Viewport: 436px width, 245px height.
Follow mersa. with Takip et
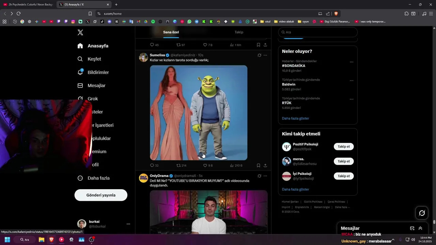click(344, 161)
